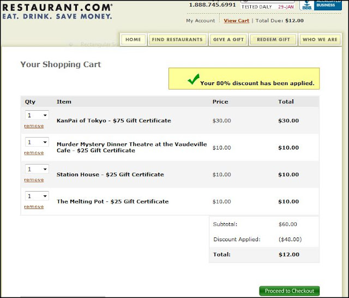Remove KanPai of Tokyo from cart
Image resolution: width=349 pixels, height=298 pixels.
point(34,126)
